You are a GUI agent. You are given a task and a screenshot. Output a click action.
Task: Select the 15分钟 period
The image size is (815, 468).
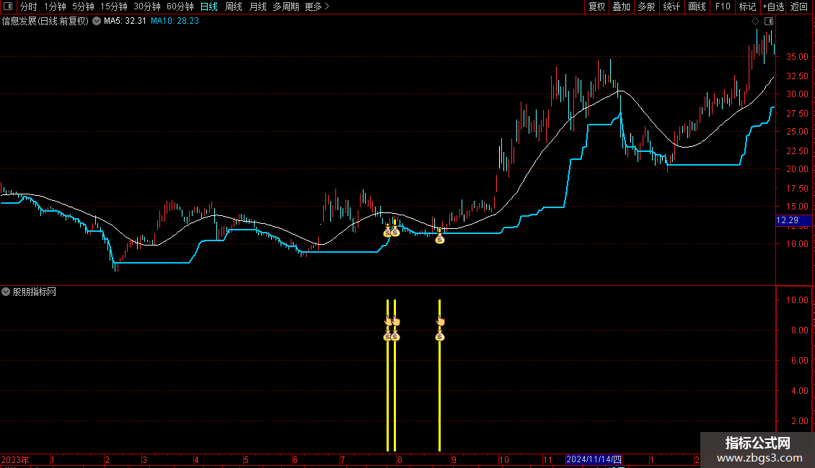point(114,6)
